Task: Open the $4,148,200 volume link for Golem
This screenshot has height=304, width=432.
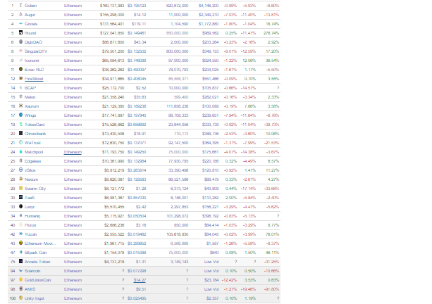Action: click(209, 6)
